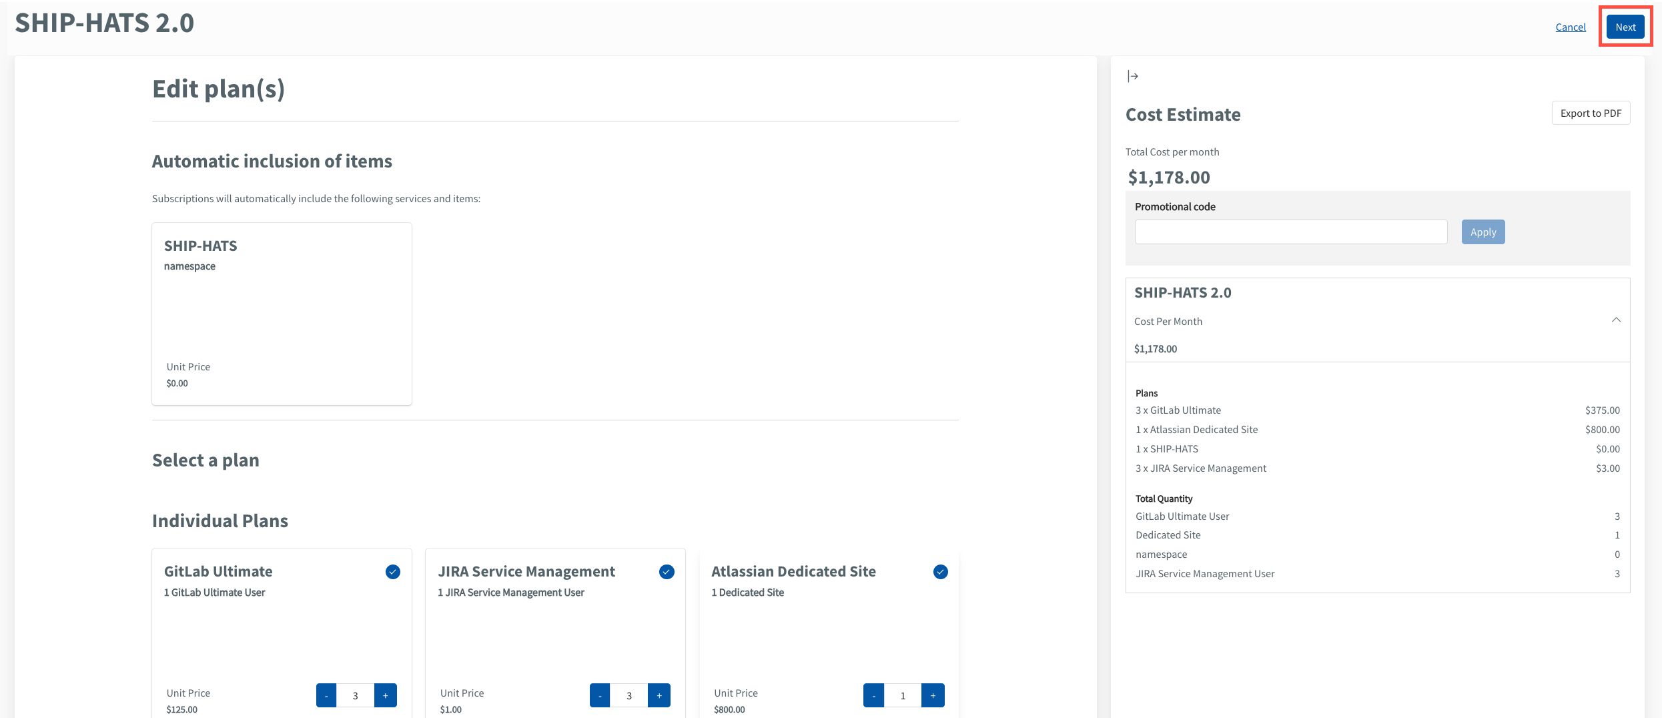Select the SHIP-HATS namespace card
The width and height of the screenshot is (1662, 718).
282,314
